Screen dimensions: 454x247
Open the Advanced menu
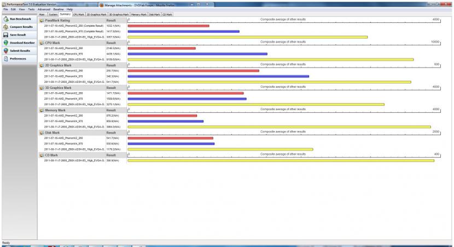44,9
